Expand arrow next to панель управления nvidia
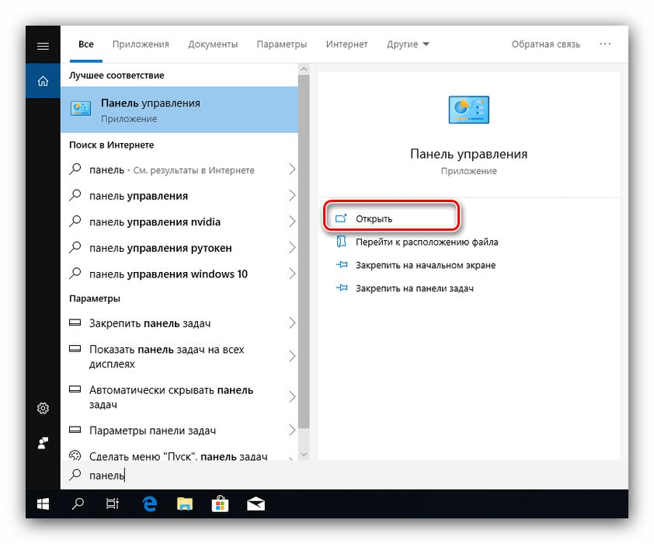This screenshot has width=654, height=544. point(292,221)
